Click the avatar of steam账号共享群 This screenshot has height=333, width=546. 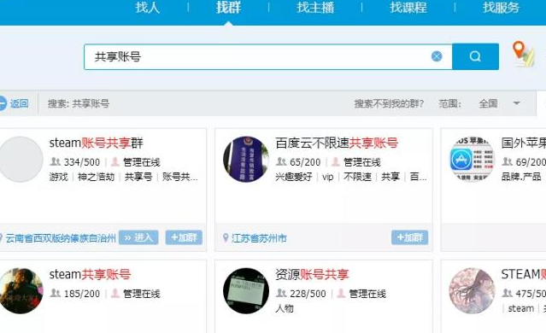pyautogui.click(x=21, y=159)
